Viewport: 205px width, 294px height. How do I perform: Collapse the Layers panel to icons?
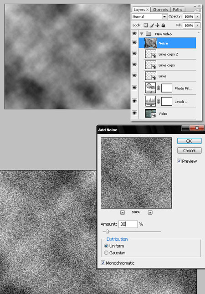[195, 6]
